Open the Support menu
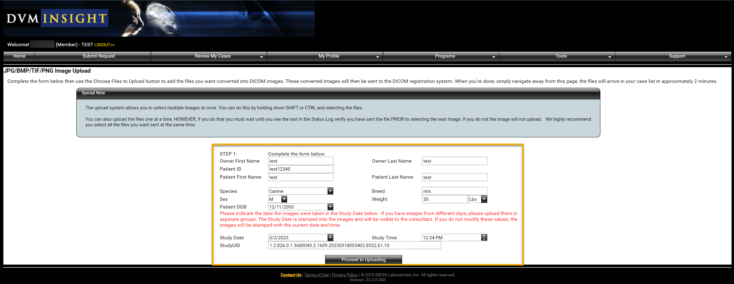The height and width of the screenshot is (284, 734). coord(677,56)
